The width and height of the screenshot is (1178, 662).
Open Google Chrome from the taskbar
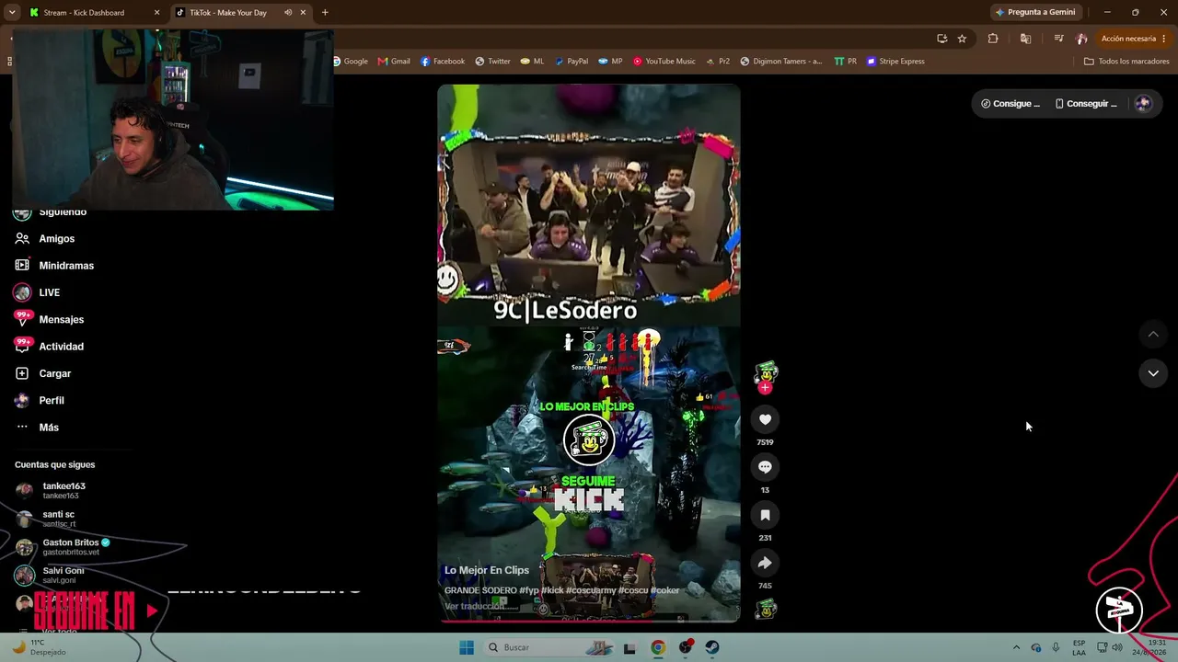(658, 647)
